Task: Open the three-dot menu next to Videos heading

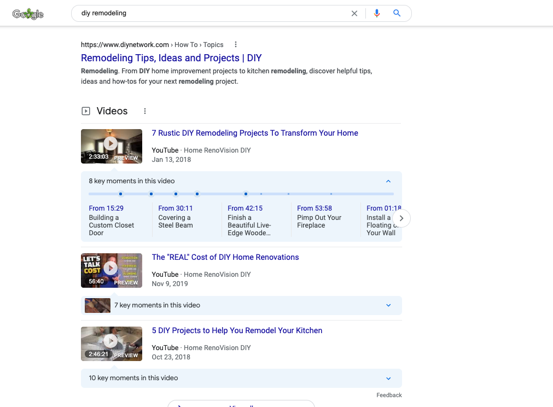Action: 145,111
